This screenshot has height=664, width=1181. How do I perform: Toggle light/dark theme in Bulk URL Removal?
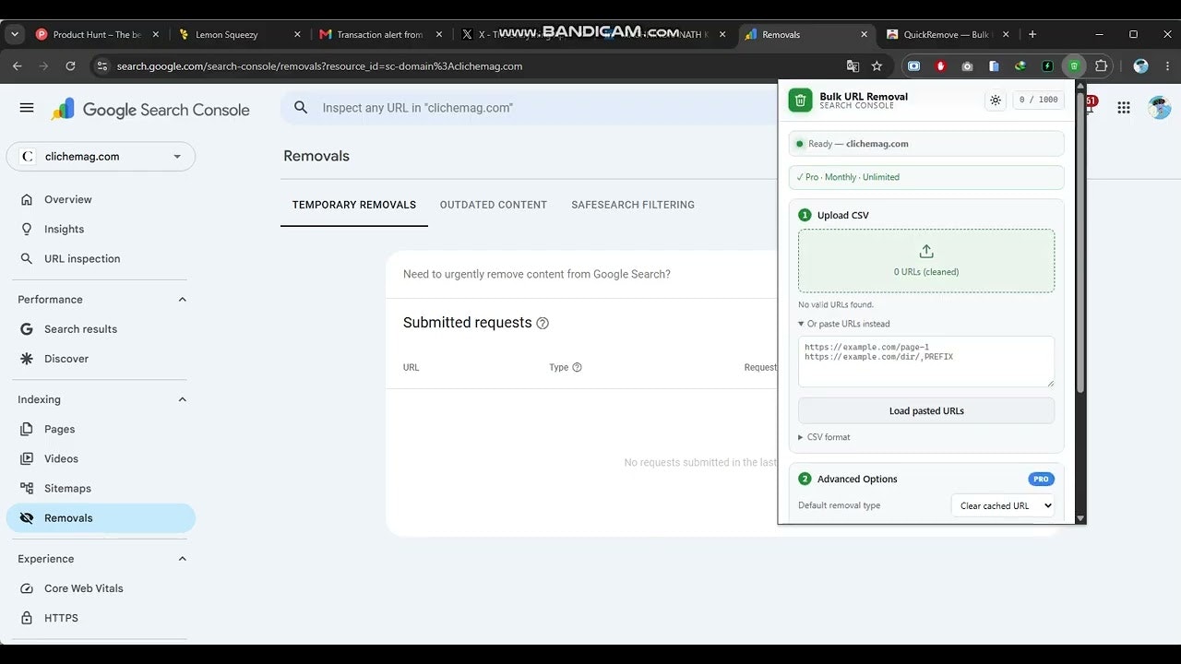[x=995, y=100]
